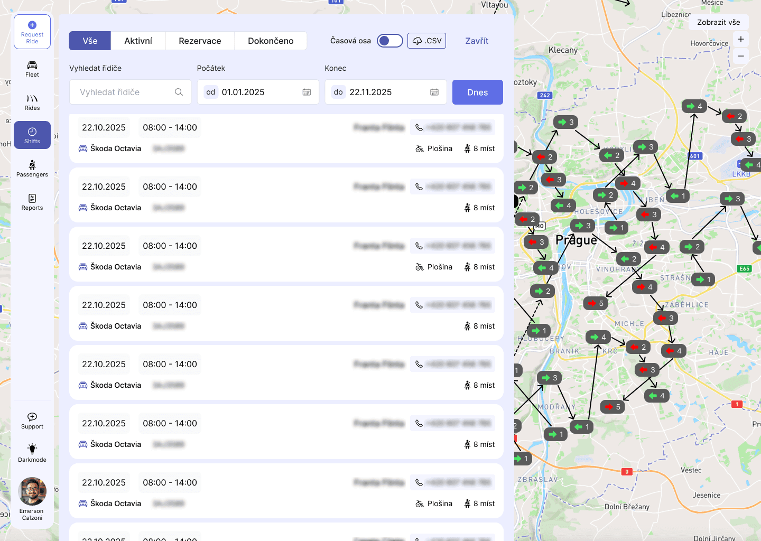Open the Fleet section
The height and width of the screenshot is (541, 761).
click(x=32, y=69)
